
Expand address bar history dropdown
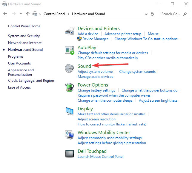click(x=146, y=14)
